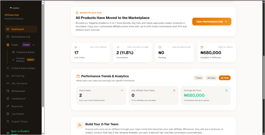Click the Link Clicks cursor icon
Screen dimensions: 265x135
pyautogui.click(x=76, y=47)
